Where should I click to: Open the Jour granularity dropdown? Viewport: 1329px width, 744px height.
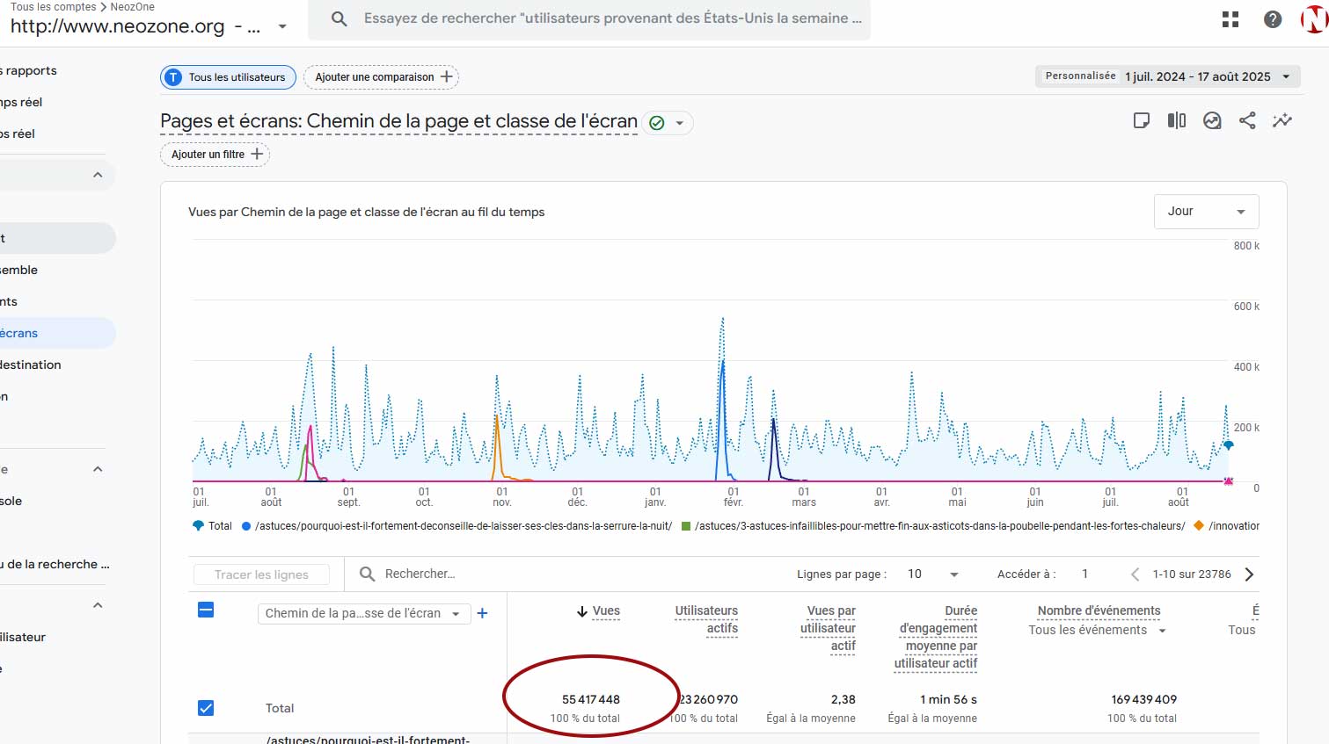(x=1206, y=212)
